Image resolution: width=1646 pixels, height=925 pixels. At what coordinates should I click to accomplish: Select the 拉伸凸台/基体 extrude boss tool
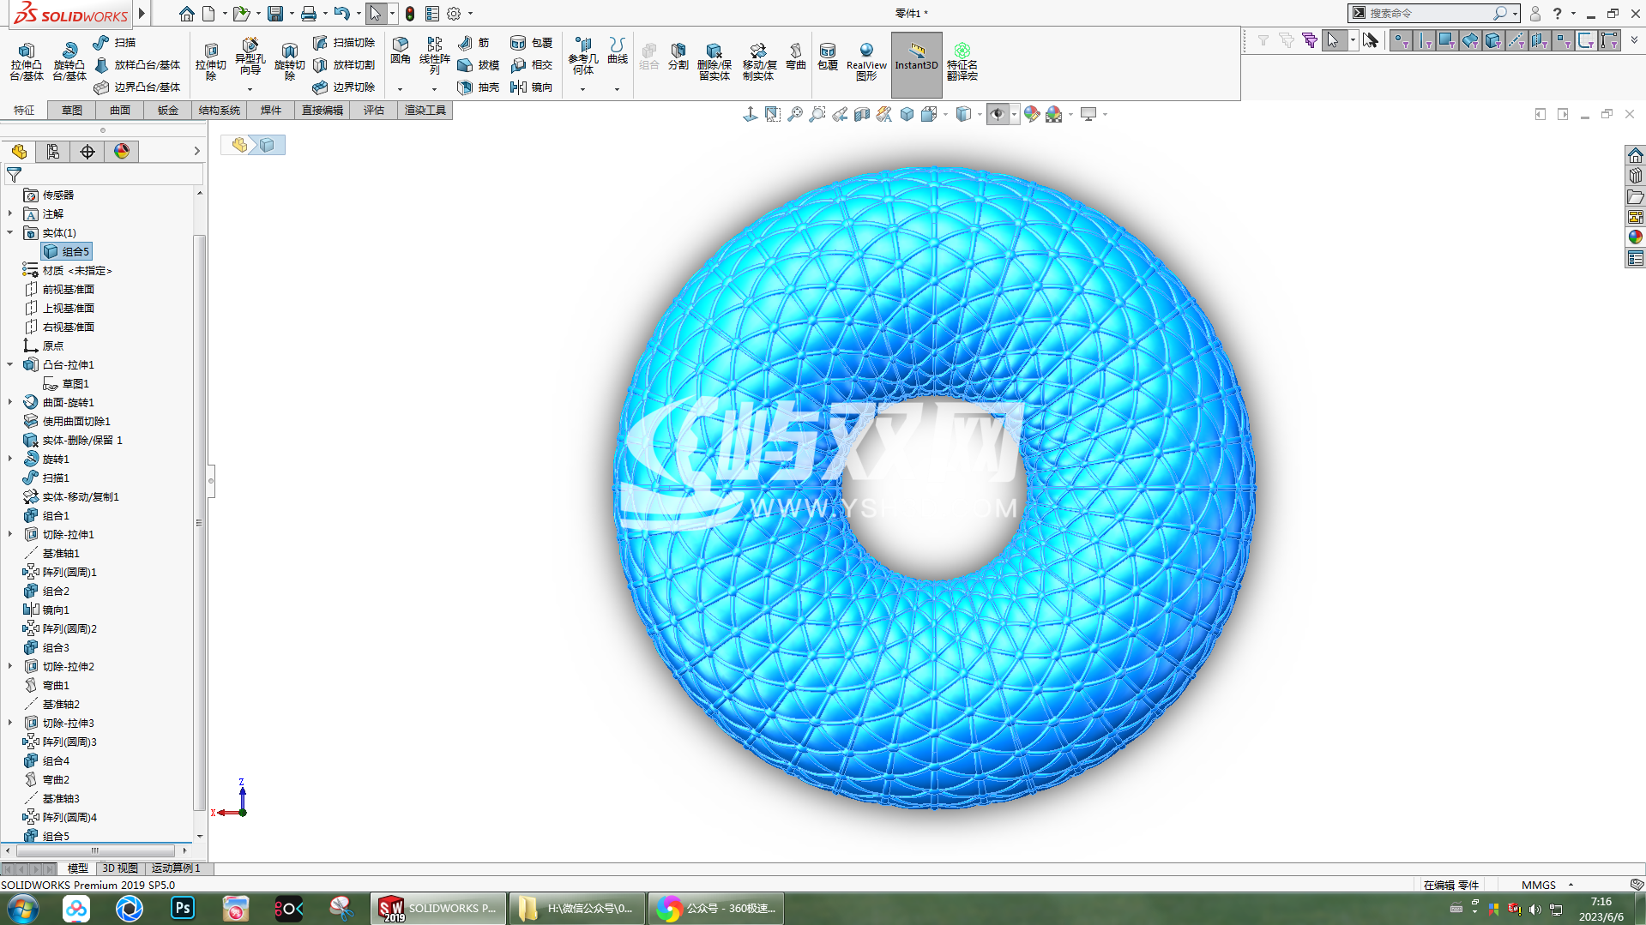click(27, 61)
